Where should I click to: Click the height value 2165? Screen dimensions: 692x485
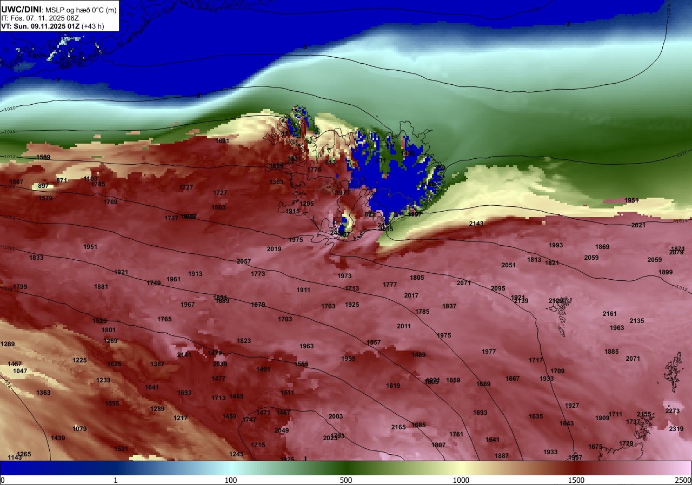tap(398, 427)
